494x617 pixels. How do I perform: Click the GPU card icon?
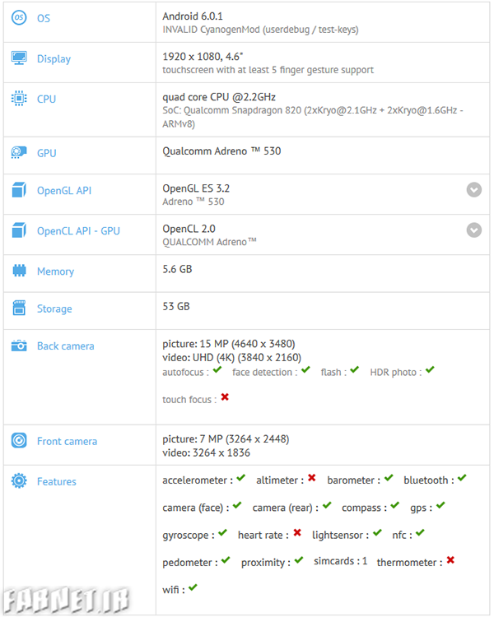point(19,153)
